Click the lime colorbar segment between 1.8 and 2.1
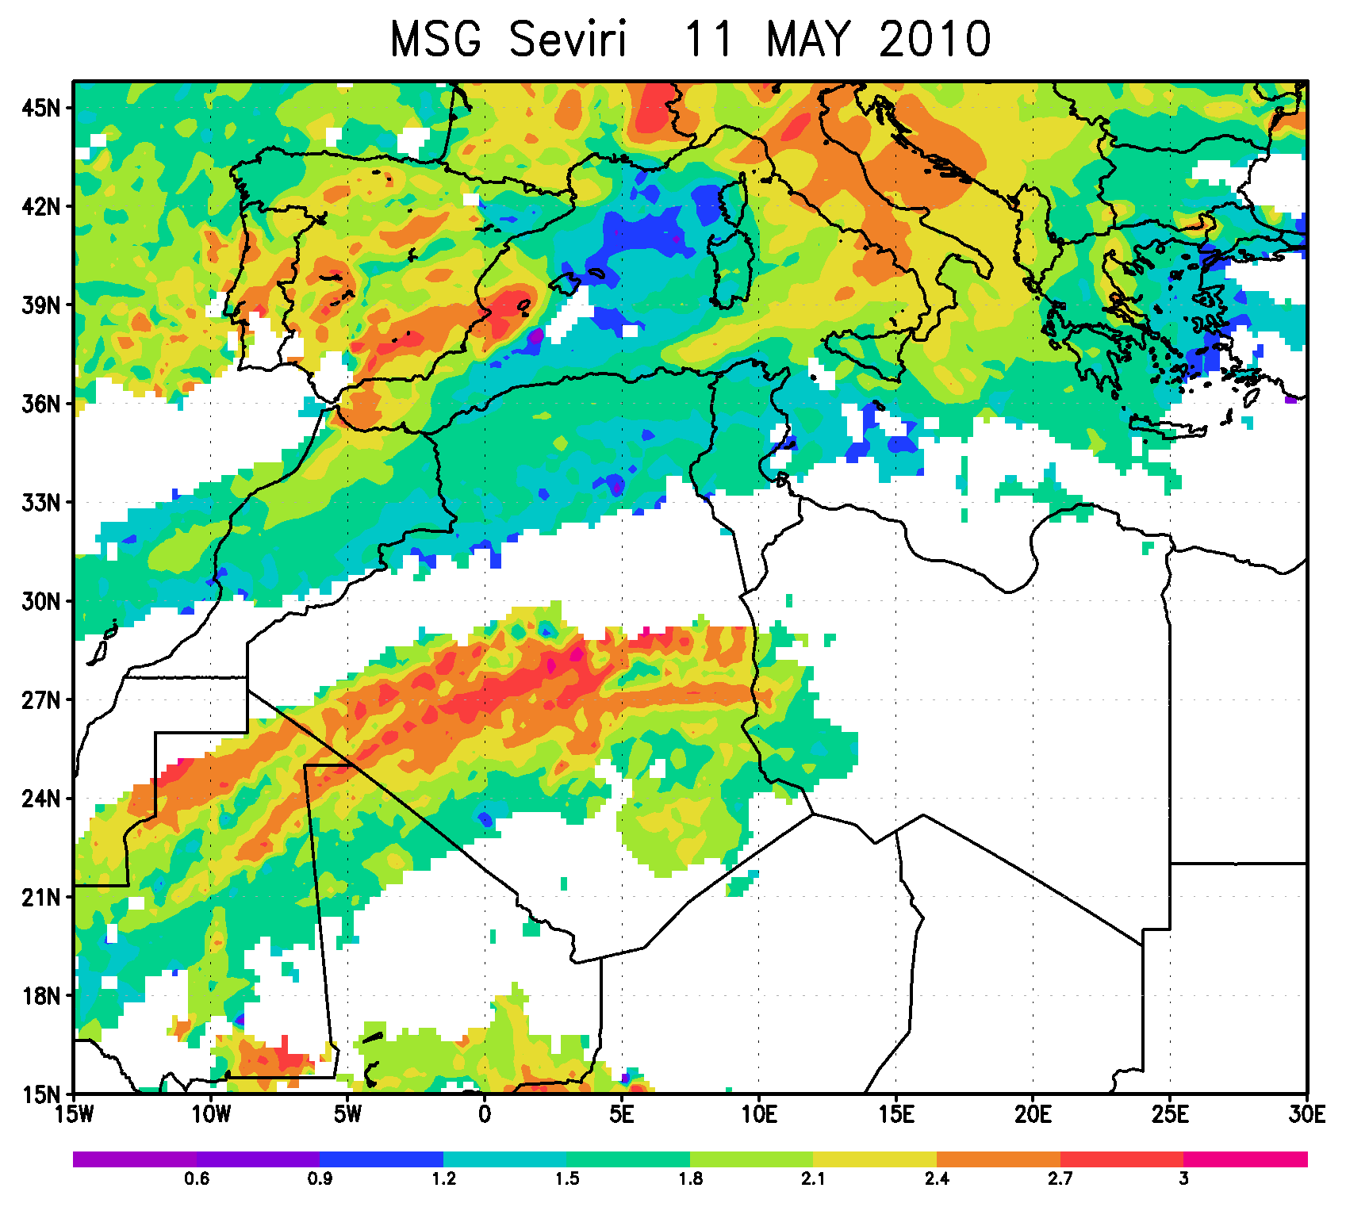 [752, 1159]
